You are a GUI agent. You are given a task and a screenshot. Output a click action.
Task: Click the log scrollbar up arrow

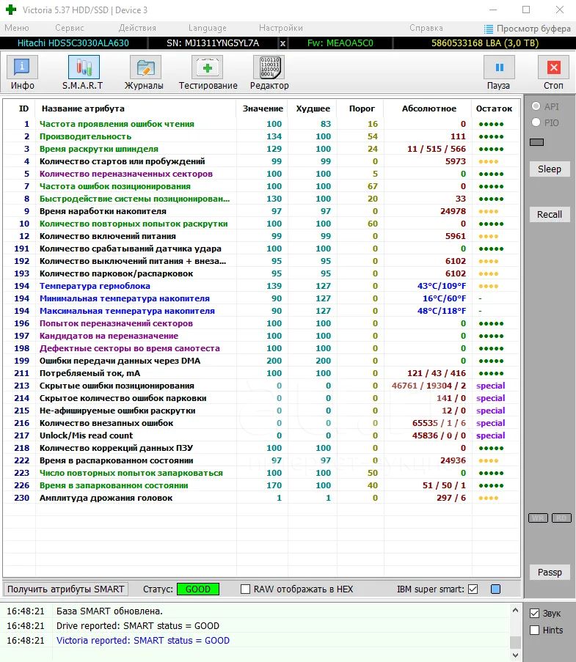515,610
